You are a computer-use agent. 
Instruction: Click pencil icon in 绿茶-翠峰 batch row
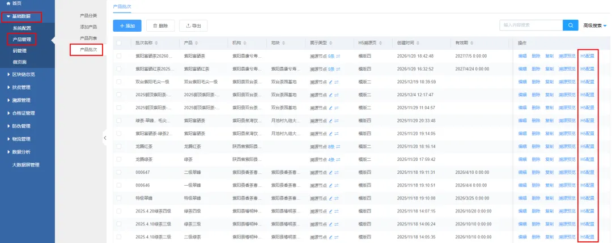[330, 121]
